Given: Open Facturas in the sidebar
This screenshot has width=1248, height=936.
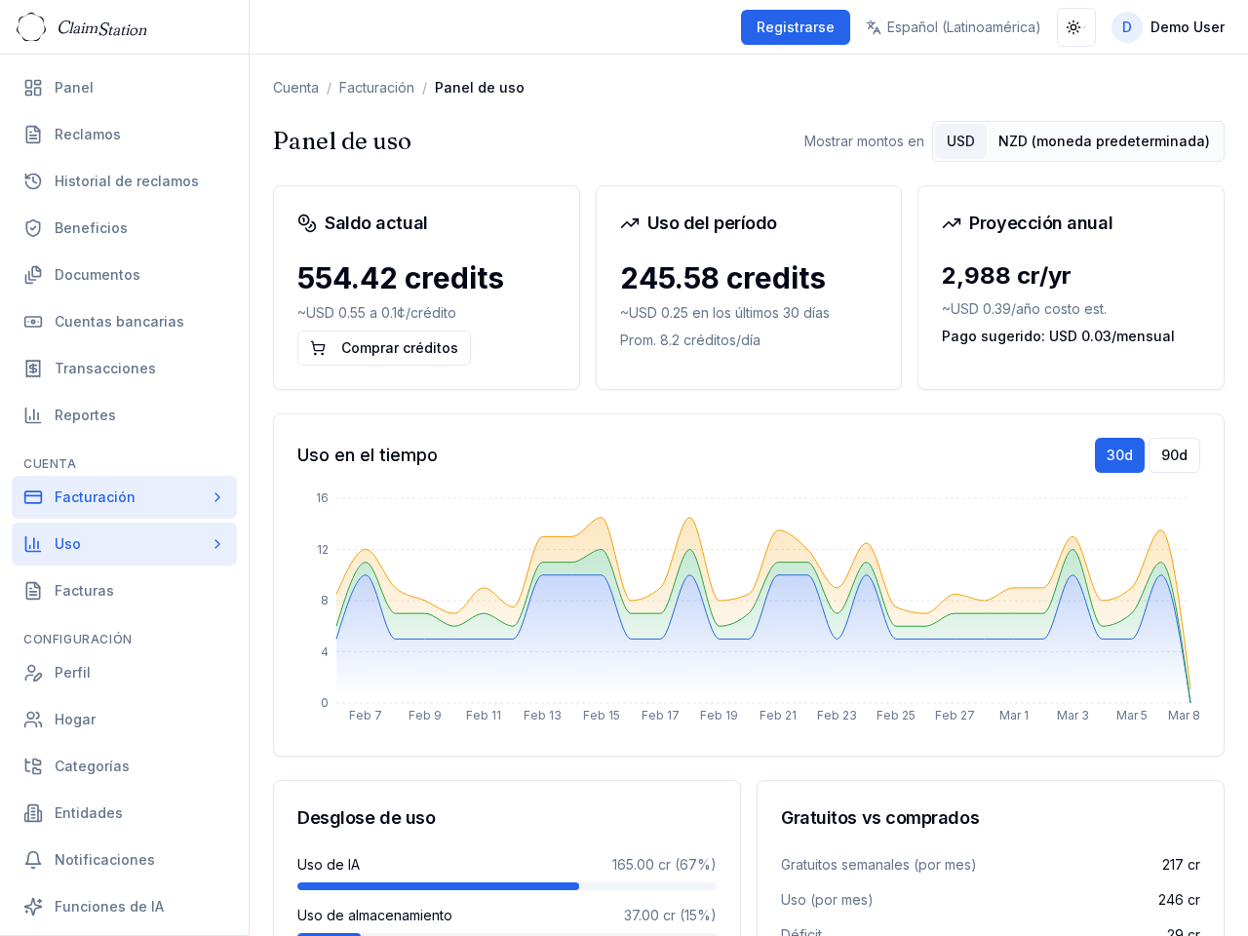Looking at the screenshot, I should pyautogui.click(x=84, y=591).
